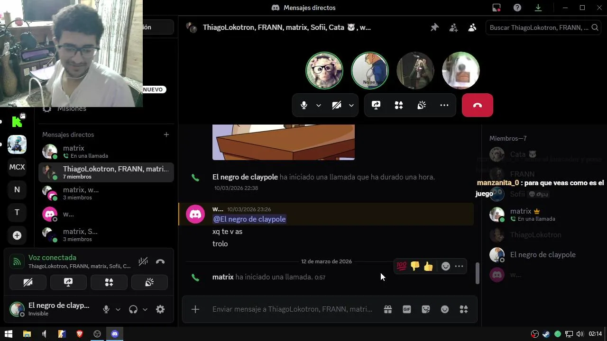The height and width of the screenshot is (341, 607).
Task: Create a new direct message plus
Action: click(x=166, y=135)
